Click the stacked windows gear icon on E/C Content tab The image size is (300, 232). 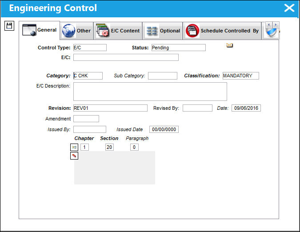(103, 30)
